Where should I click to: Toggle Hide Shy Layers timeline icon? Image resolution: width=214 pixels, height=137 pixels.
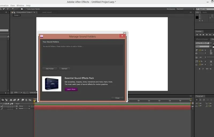(11, 100)
